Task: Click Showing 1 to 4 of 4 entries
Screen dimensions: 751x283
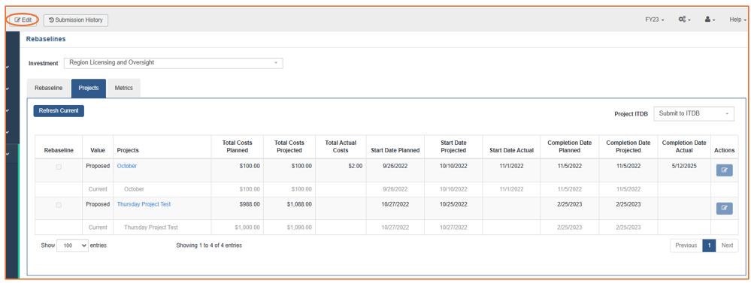Action: point(209,245)
